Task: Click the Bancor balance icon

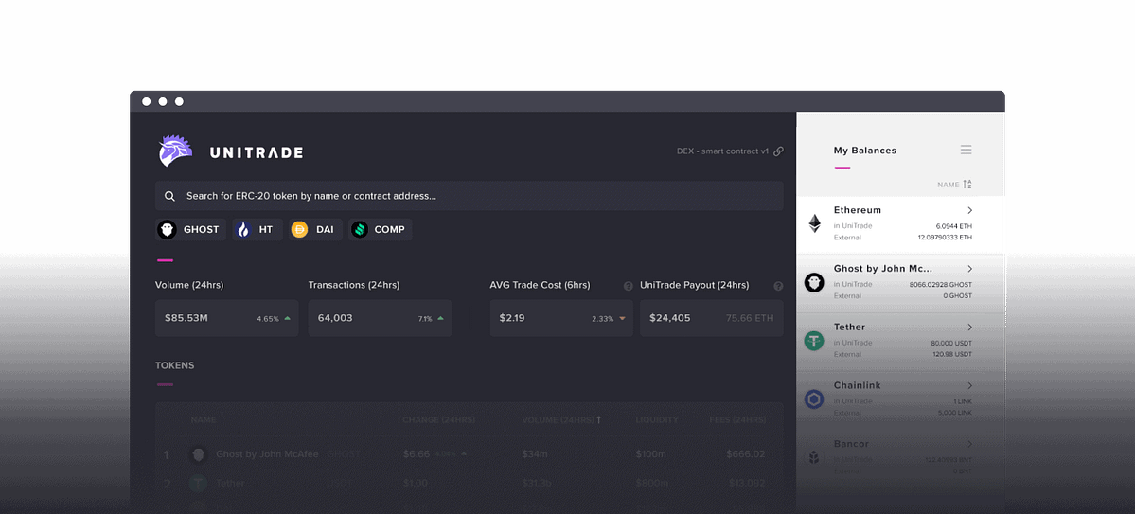Action: click(x=814, y=457)
